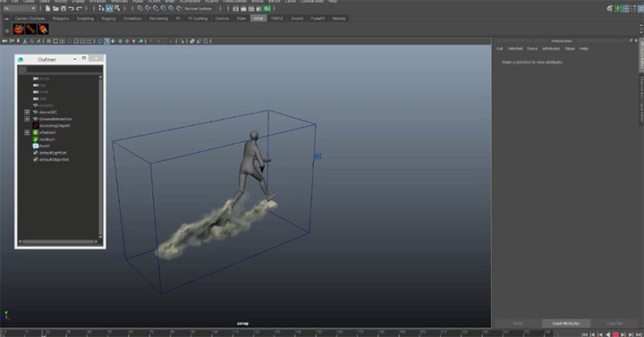Expand the GroundInteraction node in Outliner
The height and width of the screenshot is (337, 644).
click(x=27, y=119)
